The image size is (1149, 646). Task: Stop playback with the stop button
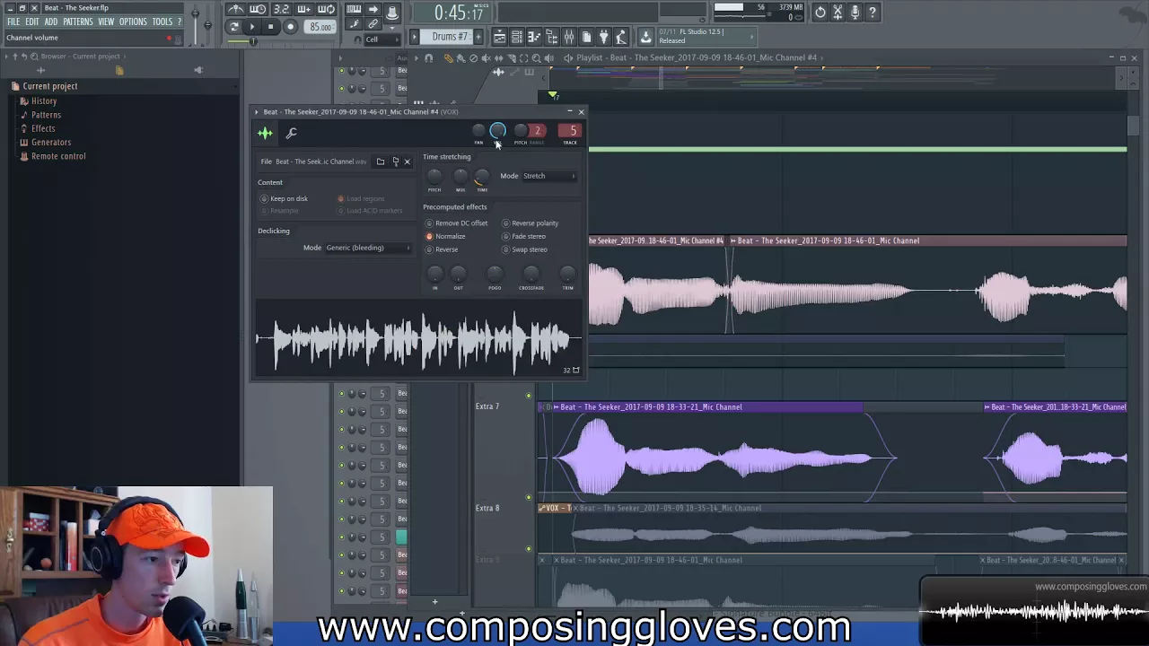click(x=271, y=26)
